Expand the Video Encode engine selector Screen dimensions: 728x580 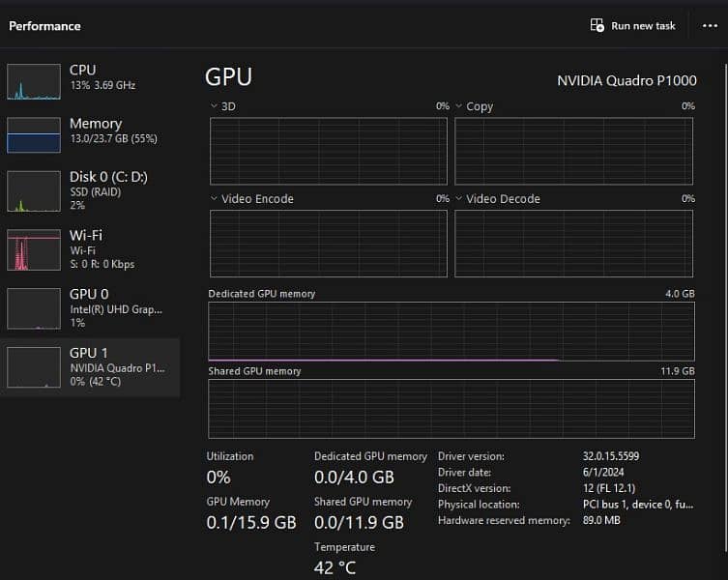(x=215, y=199)
